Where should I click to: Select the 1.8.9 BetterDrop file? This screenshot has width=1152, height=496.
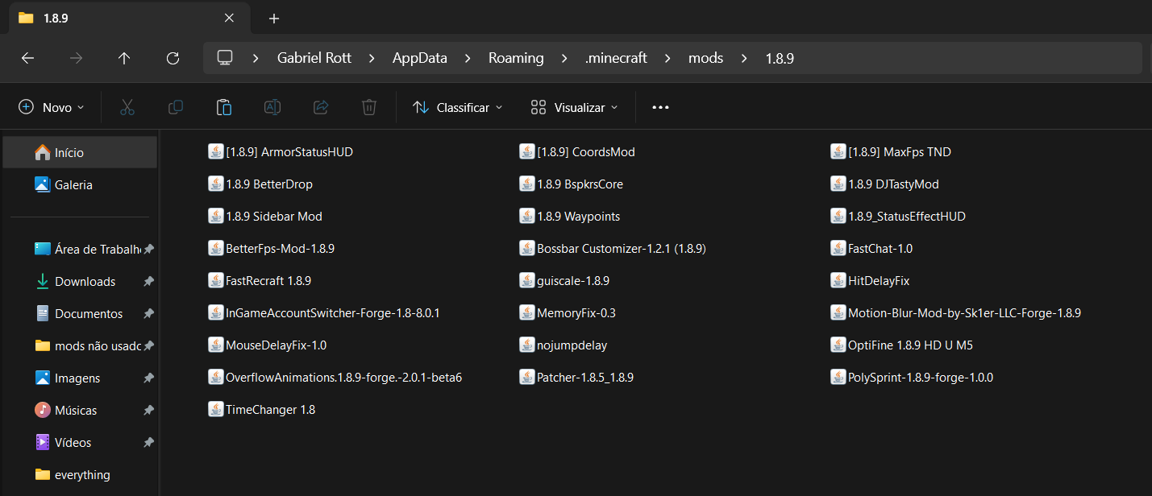[x=260, y=184]
